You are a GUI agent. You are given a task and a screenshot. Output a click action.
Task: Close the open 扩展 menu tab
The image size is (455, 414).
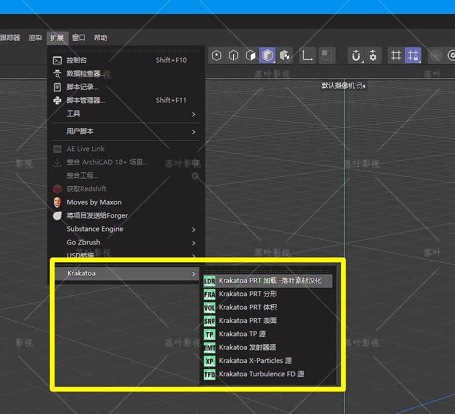(x=57, y=38)
